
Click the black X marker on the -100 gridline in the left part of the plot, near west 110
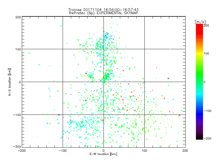[x=59, y=115]
